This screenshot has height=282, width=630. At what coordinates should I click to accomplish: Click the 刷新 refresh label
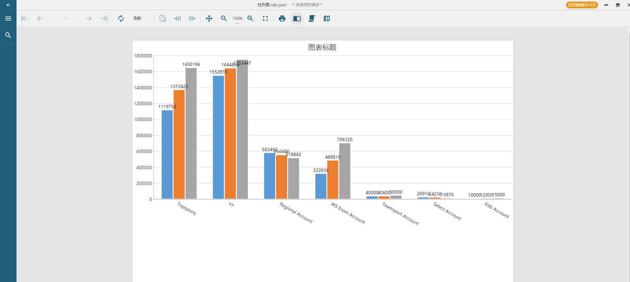click(x=137, y=18)
